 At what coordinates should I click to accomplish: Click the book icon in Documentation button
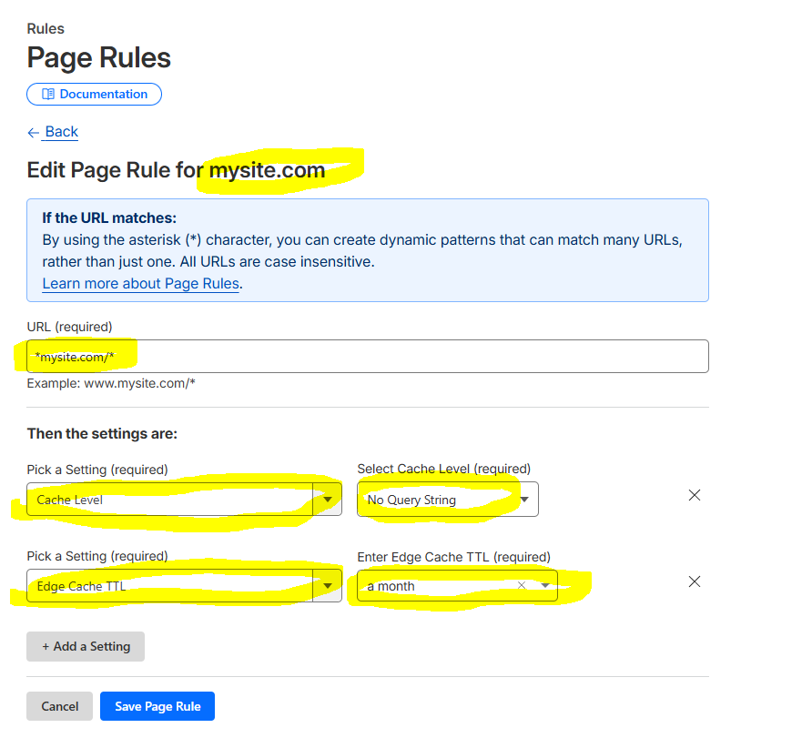click(48, 95)
